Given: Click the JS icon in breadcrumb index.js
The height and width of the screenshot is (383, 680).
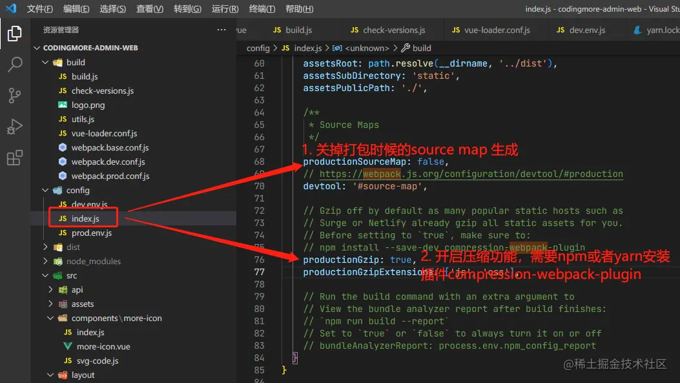Looking at the screenshot, I should point(285,48).
